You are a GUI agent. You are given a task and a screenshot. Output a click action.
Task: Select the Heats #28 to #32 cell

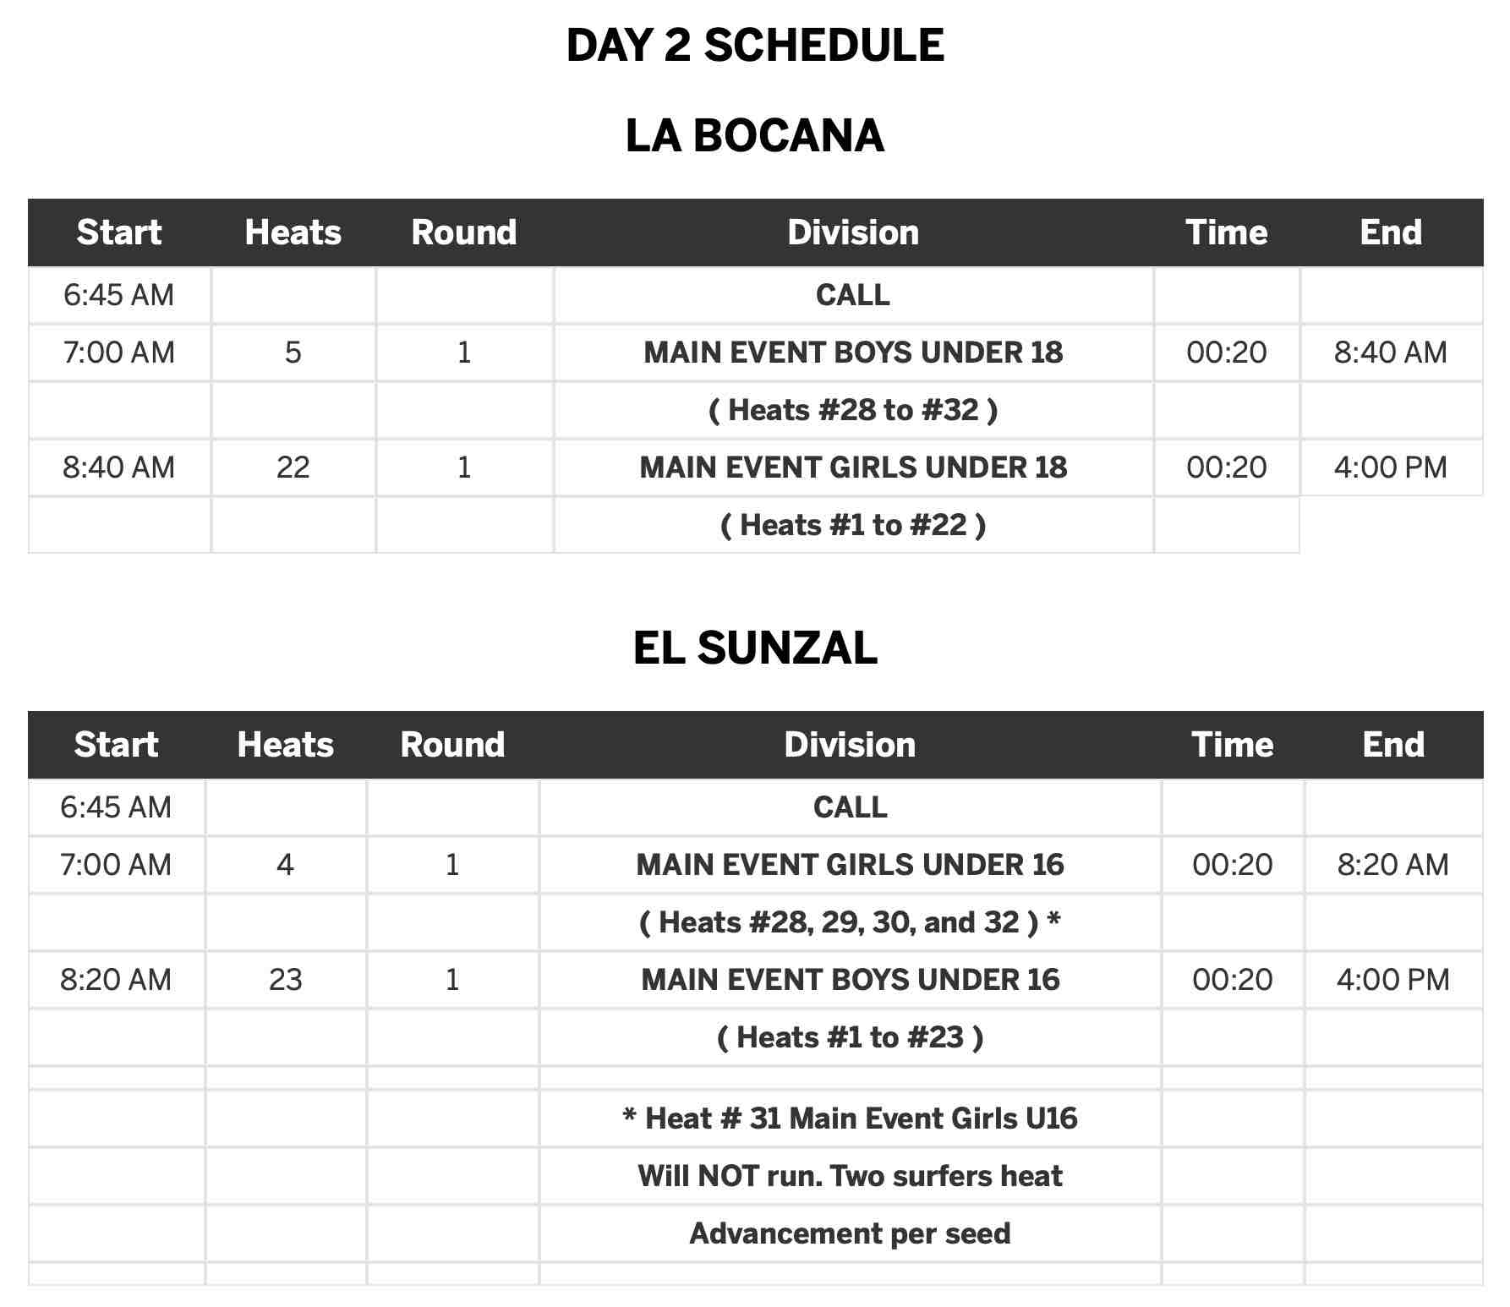(x=853, y=410)
